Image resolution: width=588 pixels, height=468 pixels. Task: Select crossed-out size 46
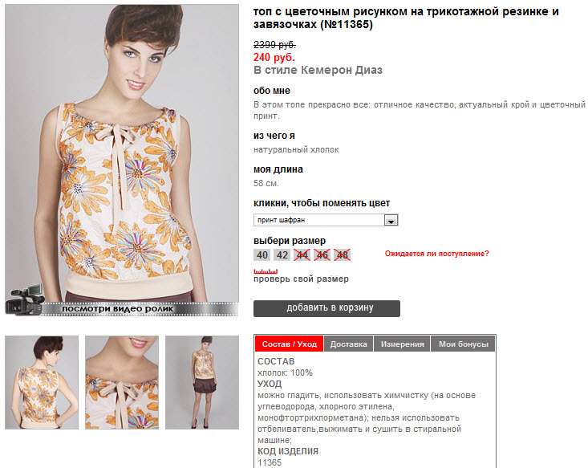(322, 255)
